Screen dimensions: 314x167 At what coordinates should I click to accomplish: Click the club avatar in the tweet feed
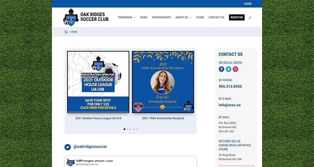pyautogui.click(x=70, y=163)
